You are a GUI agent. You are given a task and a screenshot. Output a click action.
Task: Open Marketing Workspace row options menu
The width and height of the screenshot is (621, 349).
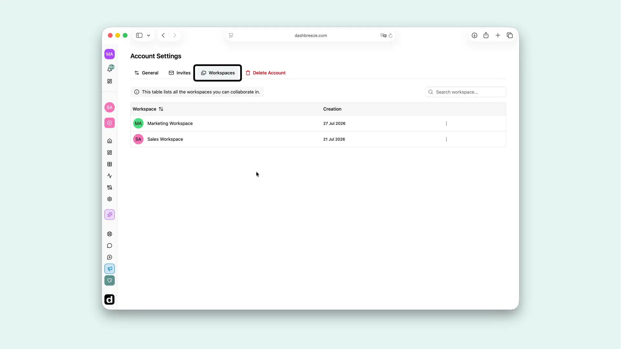pyautogui.click(x=446, y=124)
